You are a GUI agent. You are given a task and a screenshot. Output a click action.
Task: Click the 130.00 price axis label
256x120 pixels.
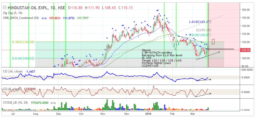coord(246,34)
